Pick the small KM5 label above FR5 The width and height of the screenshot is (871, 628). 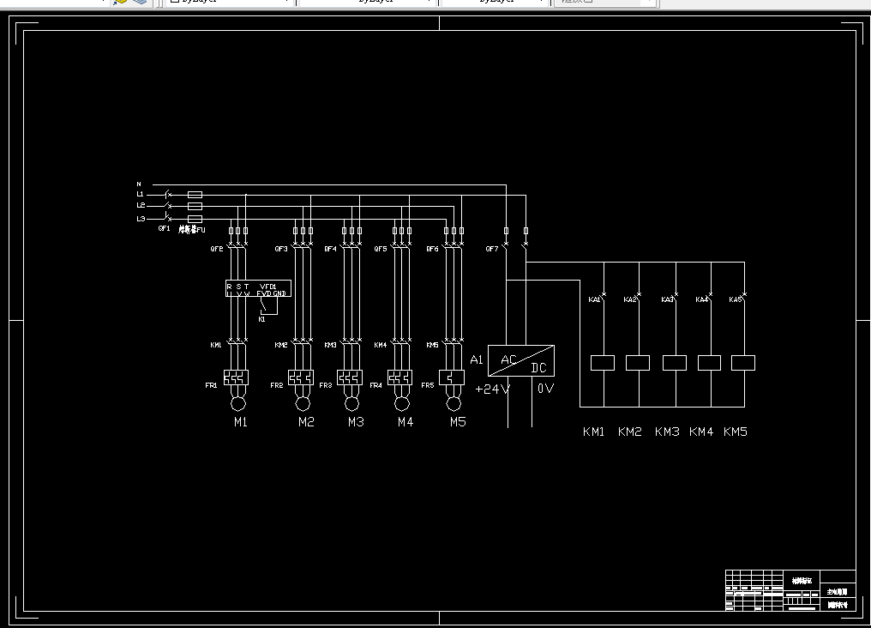(432, 345)
